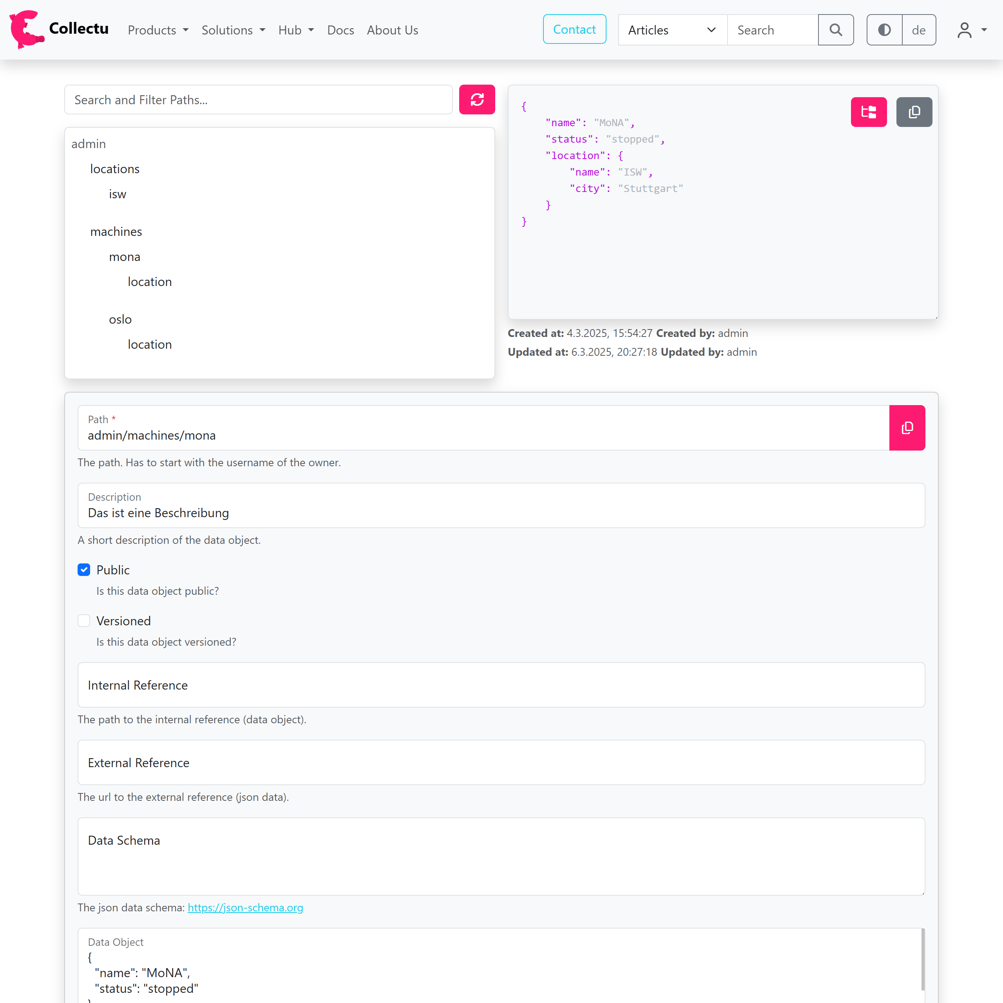
Task: Enable the Versioned checkbox
Action: pos(83,620)
